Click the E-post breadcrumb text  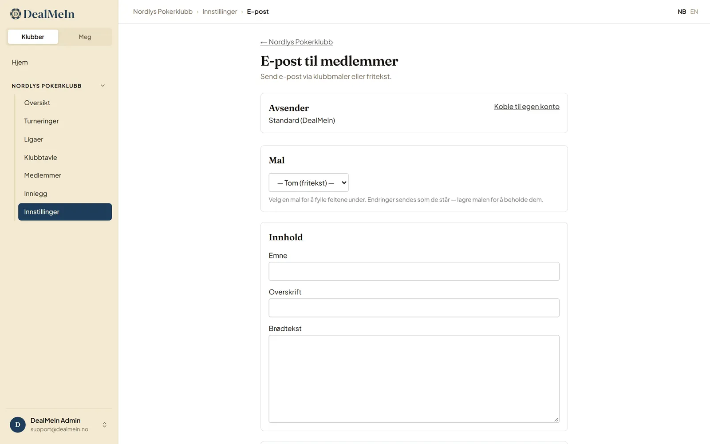click(258, 12)
